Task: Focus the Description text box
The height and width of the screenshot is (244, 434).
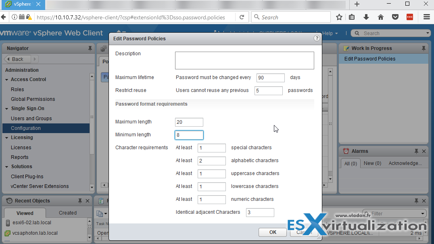Action: (244, 60)
